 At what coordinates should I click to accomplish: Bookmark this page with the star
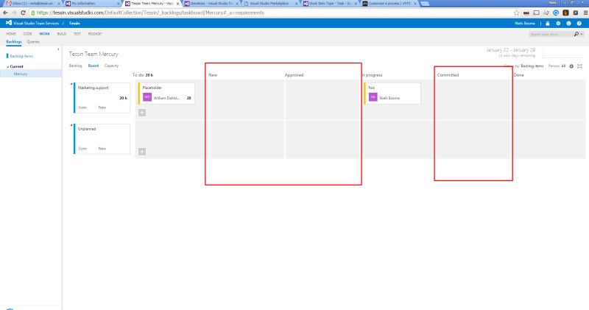pyautogui.click(x=517, y=13)
